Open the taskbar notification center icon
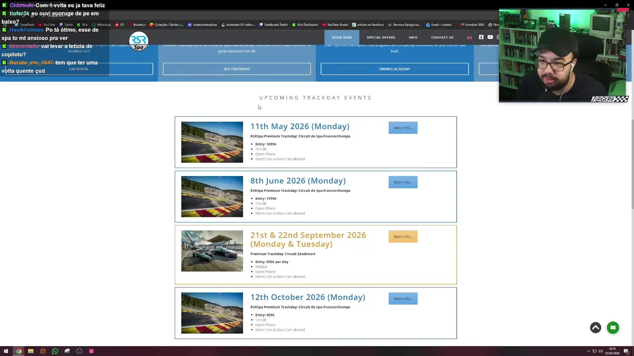The image size is (634, 356). tap(627, 351)
